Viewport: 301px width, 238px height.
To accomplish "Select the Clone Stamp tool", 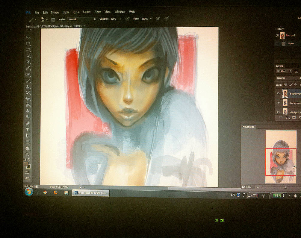I will pyautogui.click(x=28, y=87).
